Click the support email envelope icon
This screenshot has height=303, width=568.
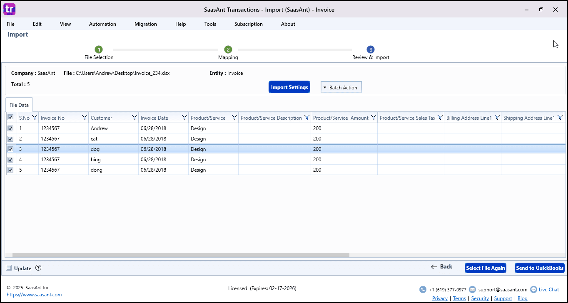click(472, 290)
